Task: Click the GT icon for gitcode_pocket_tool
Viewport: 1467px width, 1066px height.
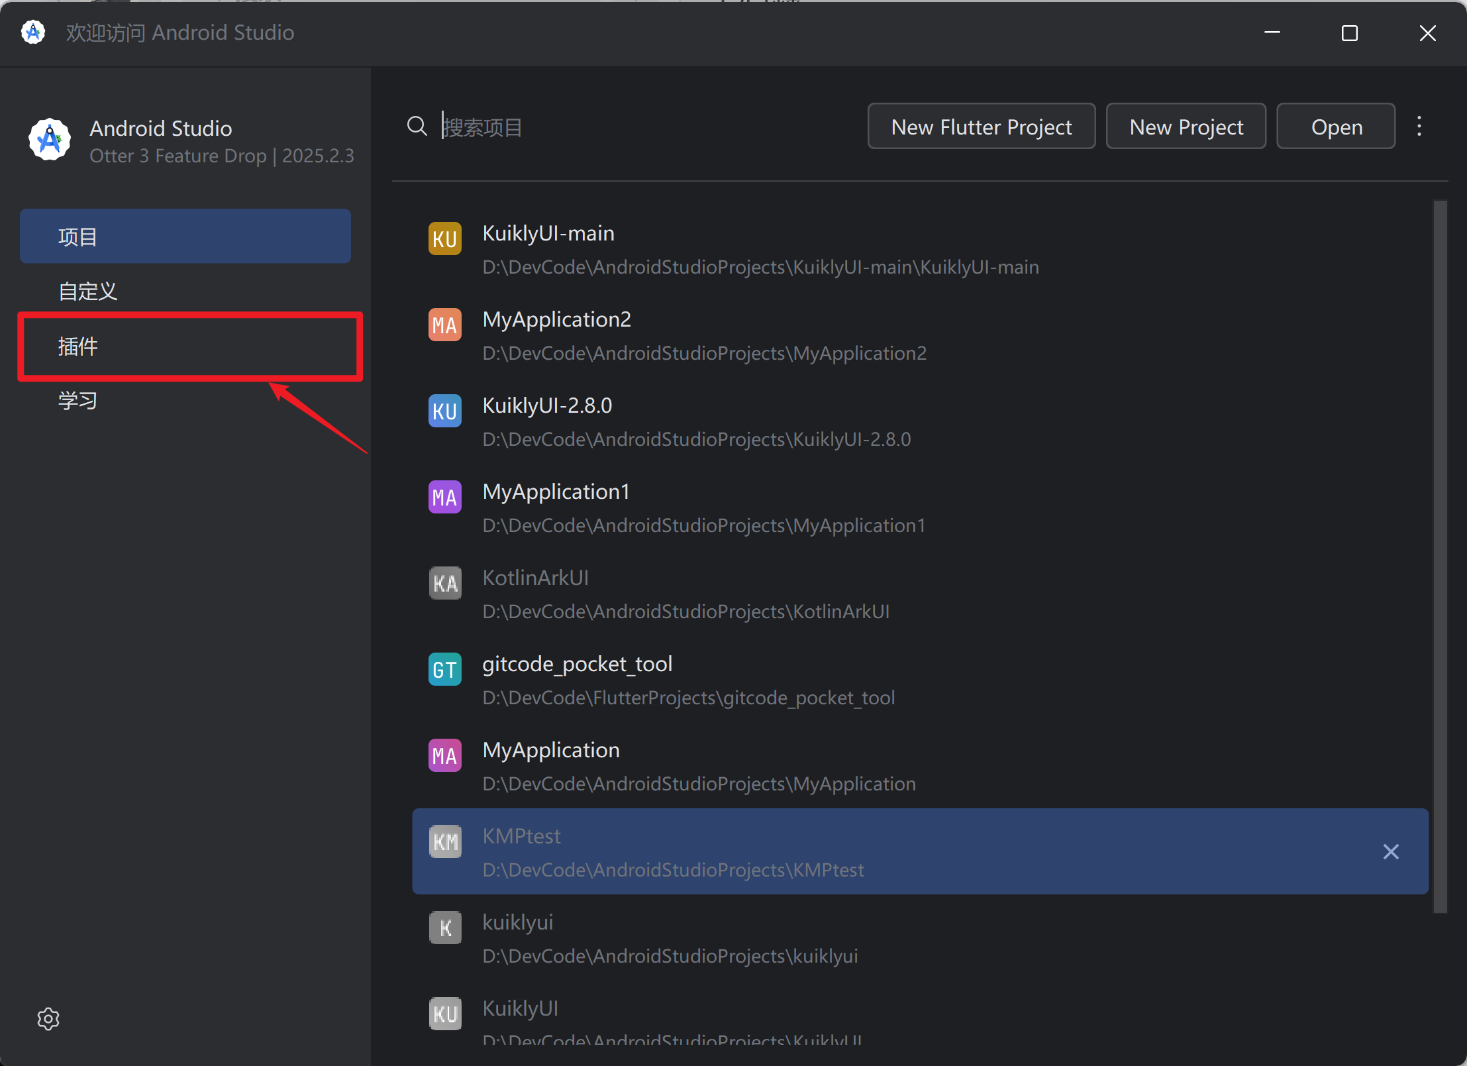Action: tap(445, 670)
